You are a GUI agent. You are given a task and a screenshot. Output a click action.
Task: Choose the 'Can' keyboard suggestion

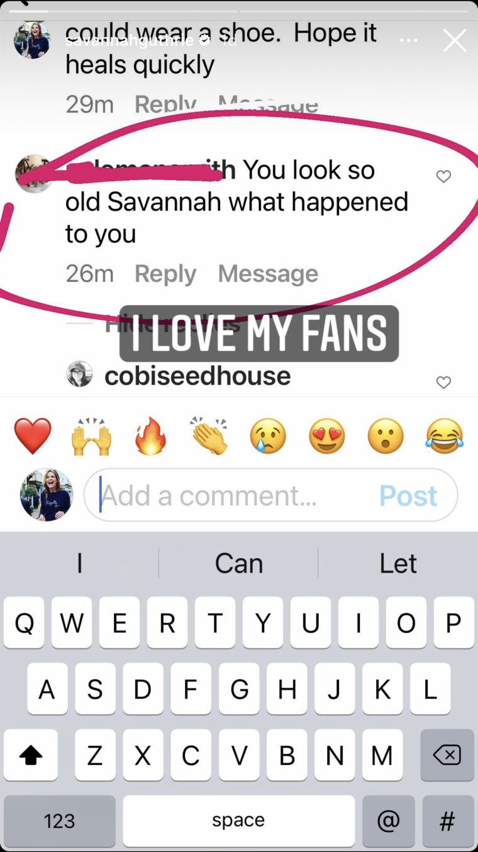[238, 563]
